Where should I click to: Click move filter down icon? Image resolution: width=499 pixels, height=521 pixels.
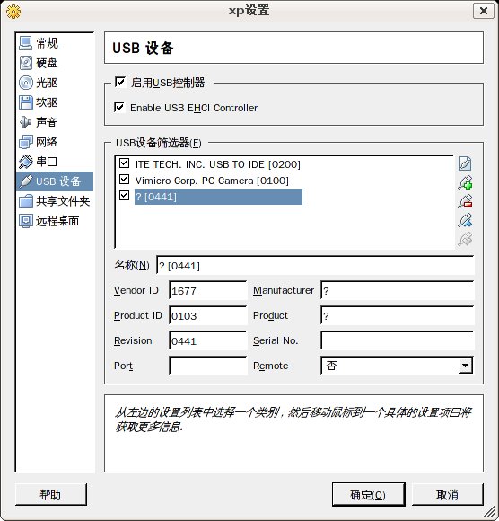[x=465, y=239]
